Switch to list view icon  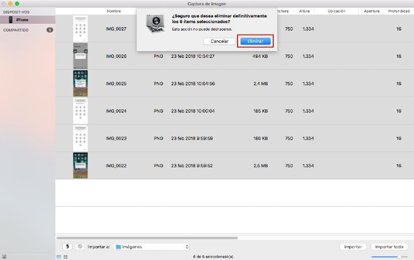click(x=58, y=256)
